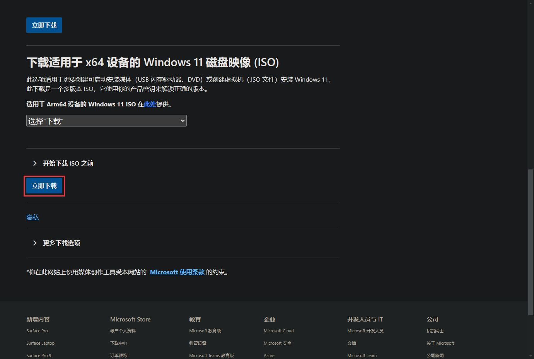The height and width of the screenshot is (359, 534).
Task: Open the Arm64 ISO 此处 link
Action: [x=150, y=104]
